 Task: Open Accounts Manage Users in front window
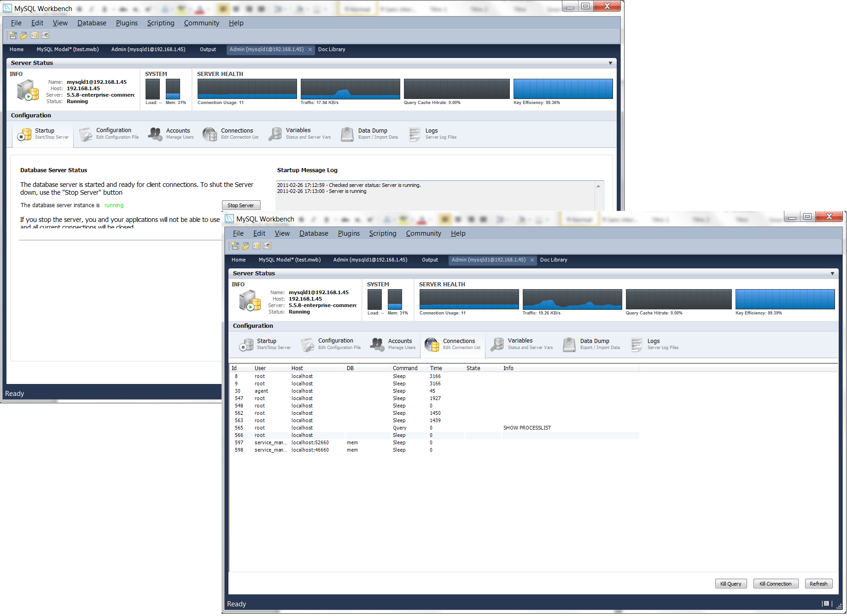click(x=393, y=344)
